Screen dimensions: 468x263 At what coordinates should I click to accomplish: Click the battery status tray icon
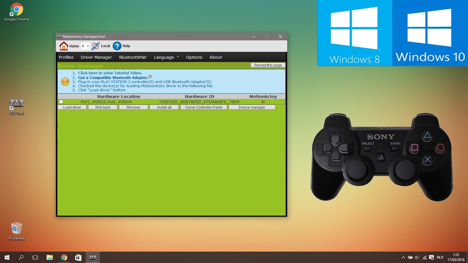pyautogui.click(x=410, y=257)
